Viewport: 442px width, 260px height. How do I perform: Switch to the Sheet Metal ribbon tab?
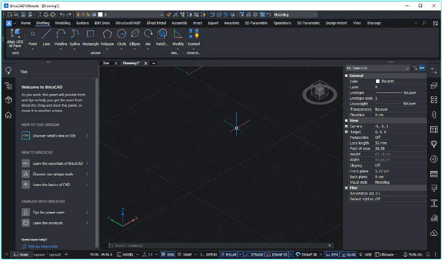tap(156, 23)
